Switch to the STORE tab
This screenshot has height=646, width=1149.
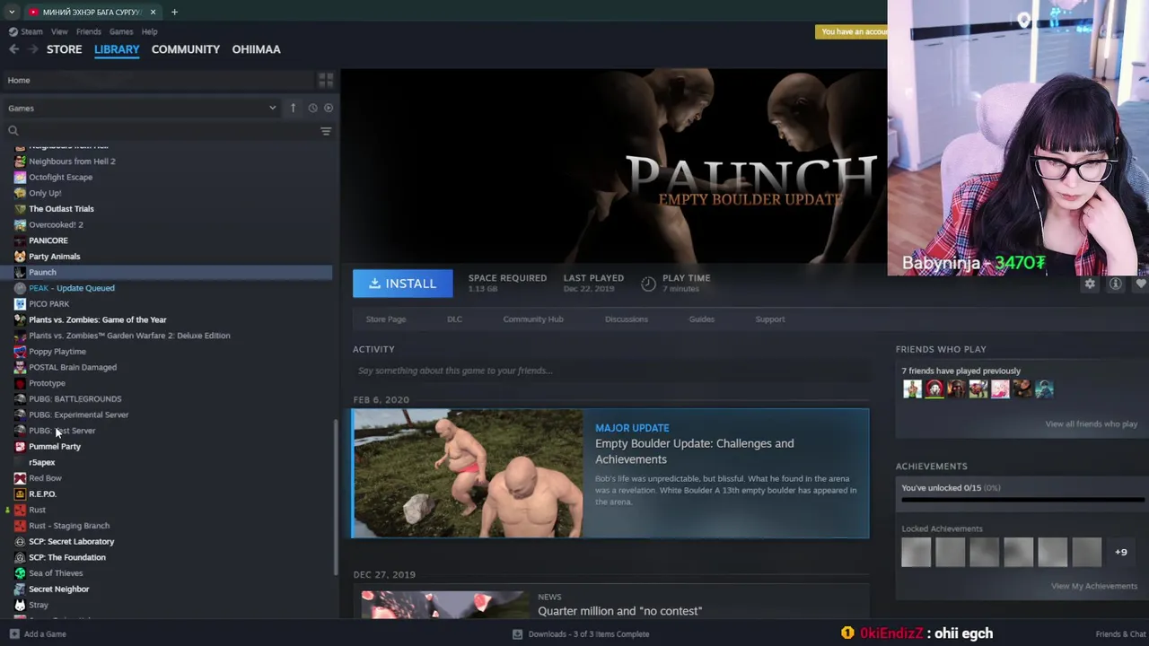click(64, 49)
